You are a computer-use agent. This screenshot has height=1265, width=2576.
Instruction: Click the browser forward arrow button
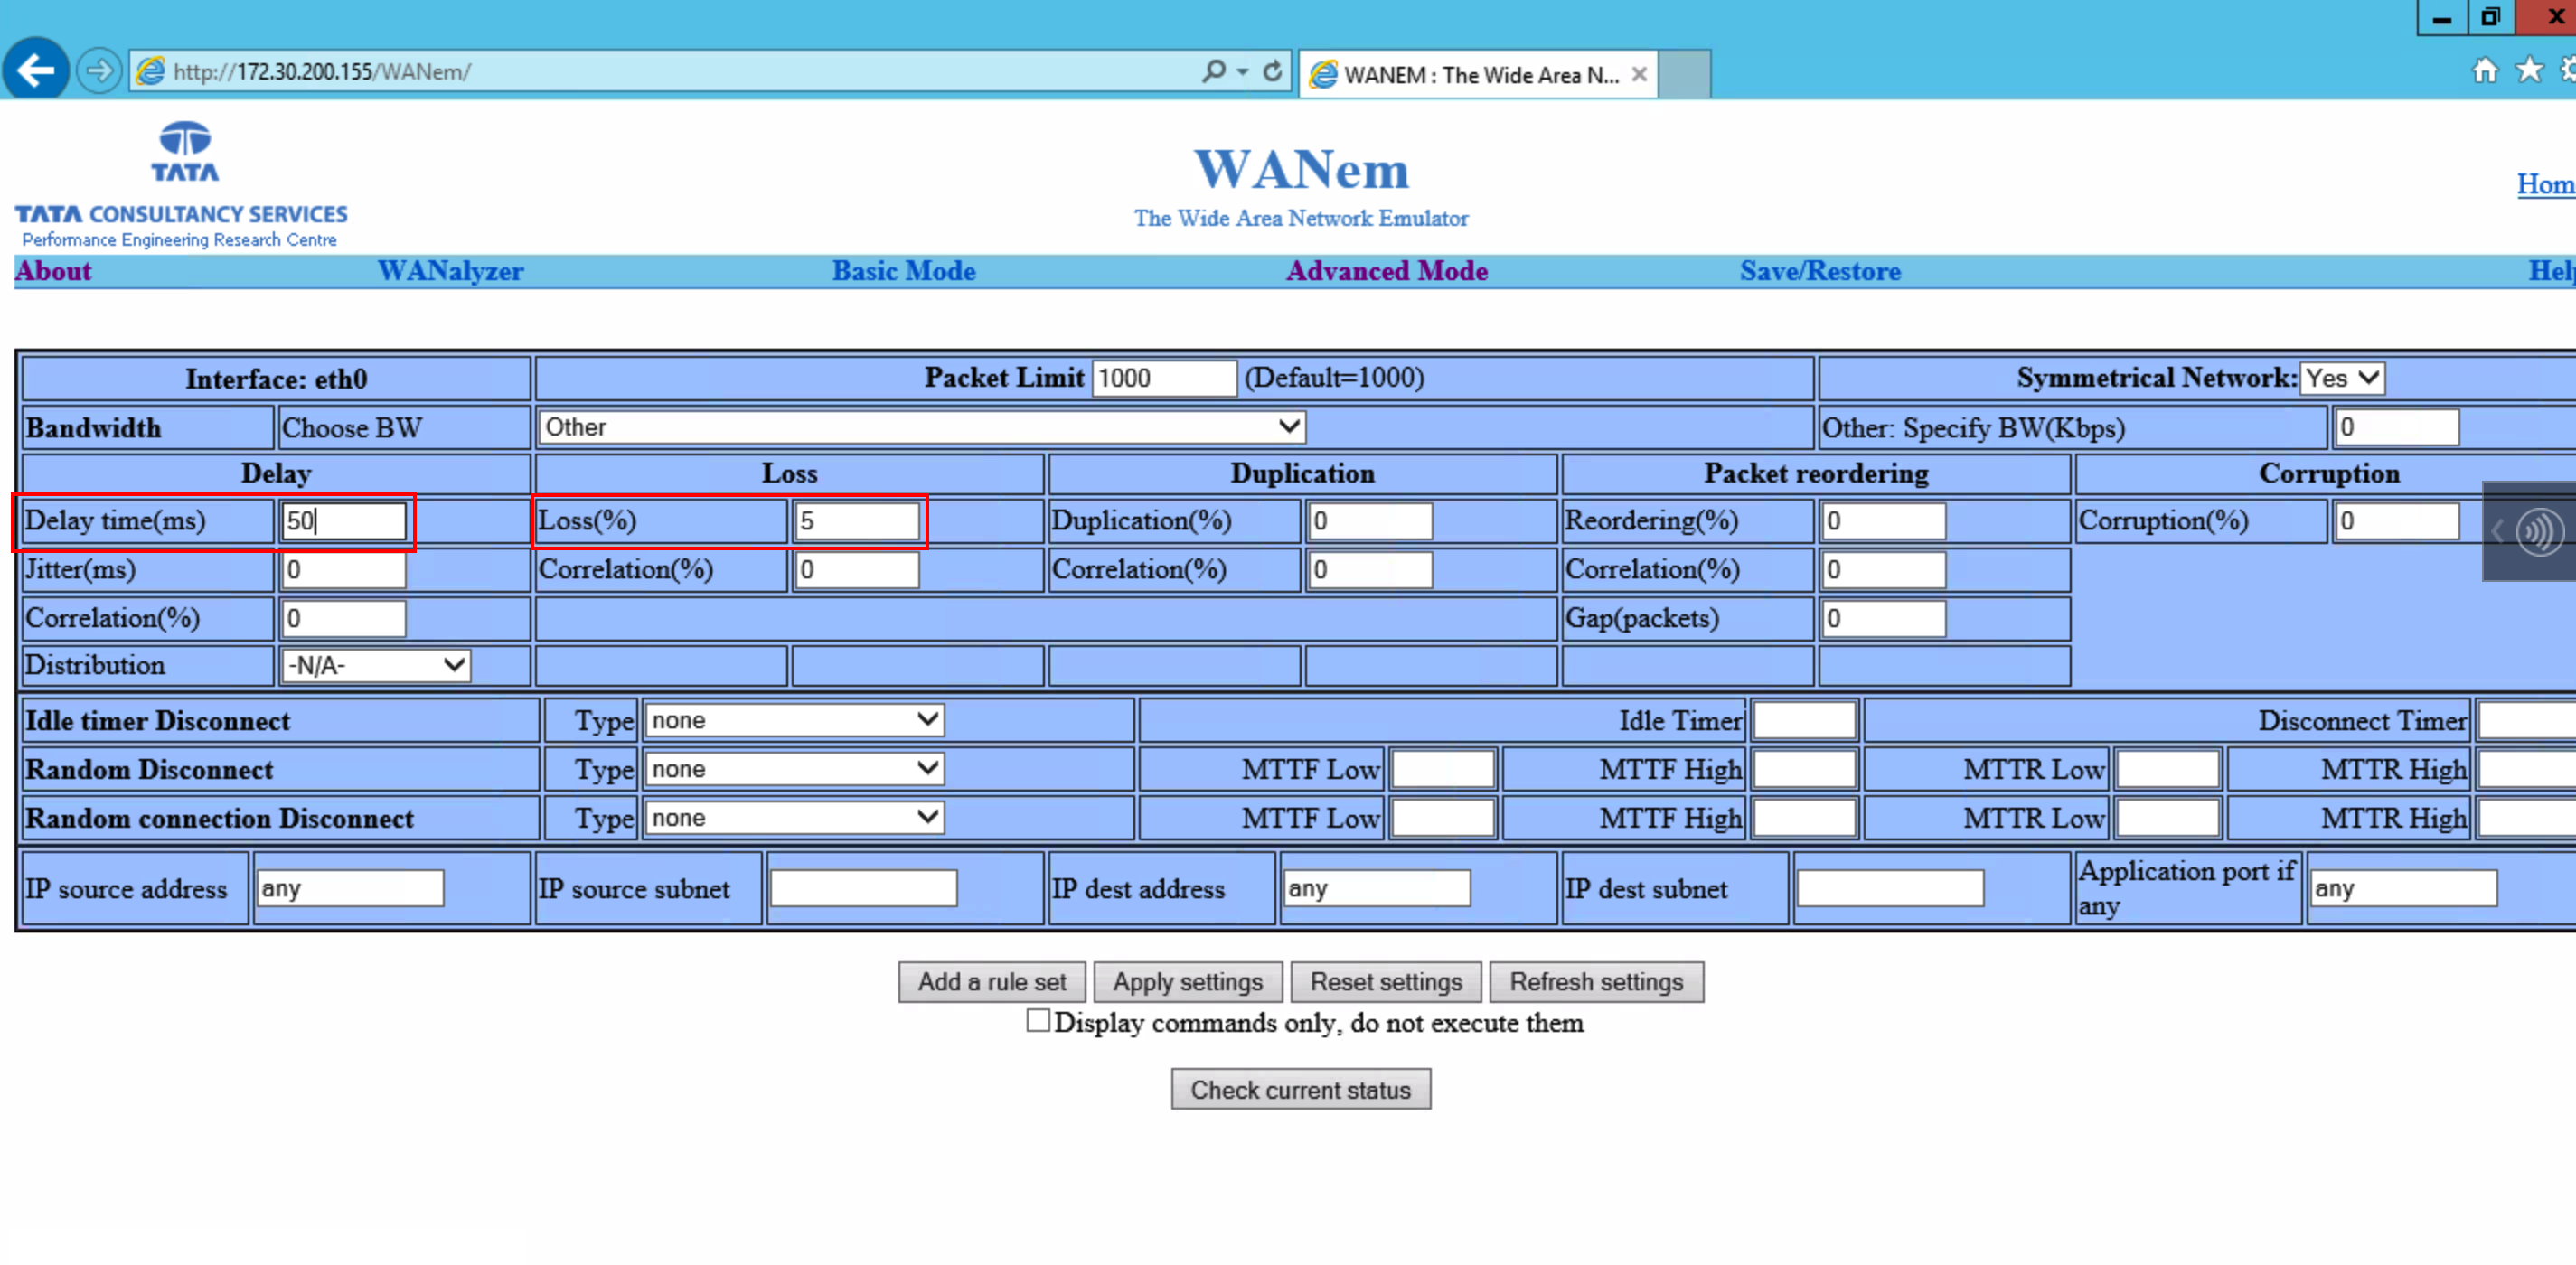point(99,71)
